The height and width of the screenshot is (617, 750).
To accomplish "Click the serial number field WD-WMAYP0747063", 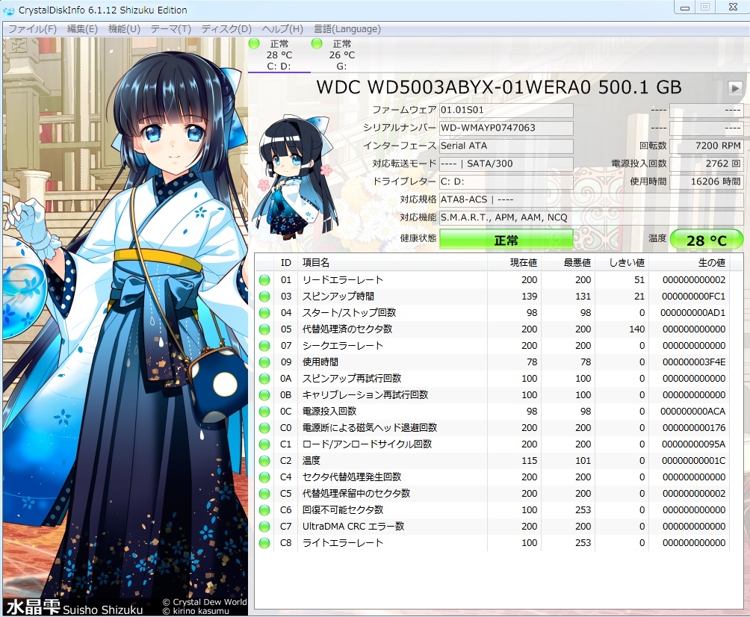I will point(506,128).
